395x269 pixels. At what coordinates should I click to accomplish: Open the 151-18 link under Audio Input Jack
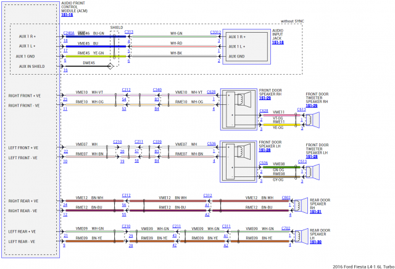coord(277,43)
